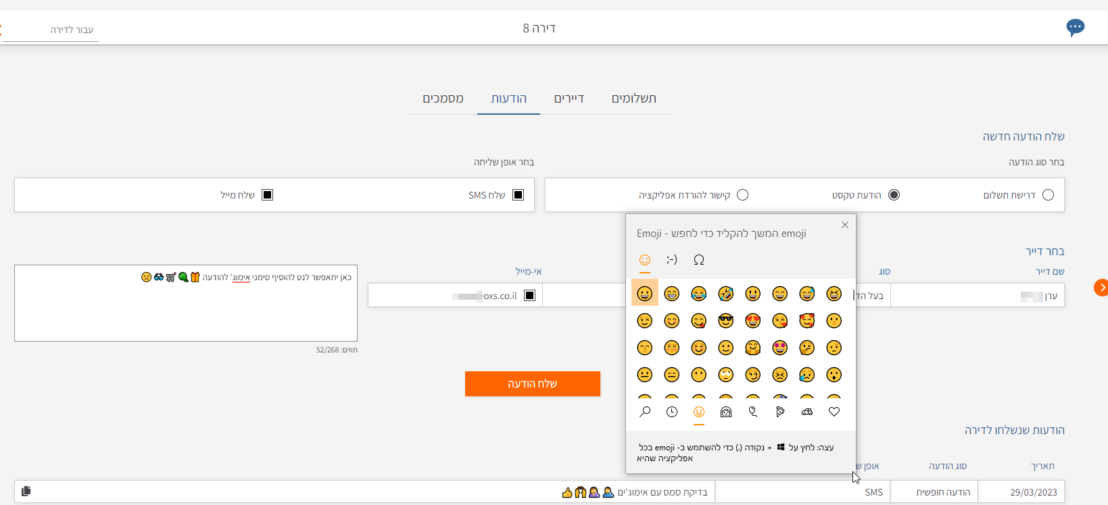
Task: Select the sunglasses face emoji
Action: [725, 321]
